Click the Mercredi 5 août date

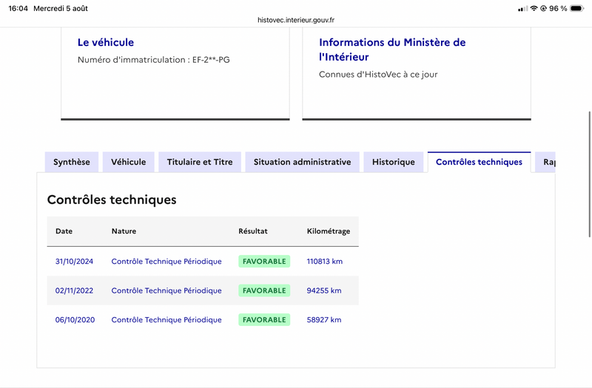point(61,8)
